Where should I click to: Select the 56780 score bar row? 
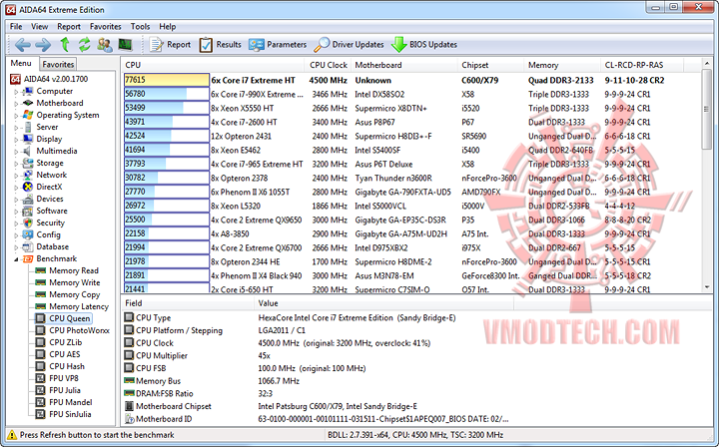pos(167,95)
